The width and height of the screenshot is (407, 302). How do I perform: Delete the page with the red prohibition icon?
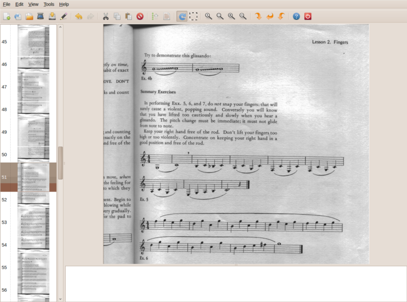[x=139, y=16]
